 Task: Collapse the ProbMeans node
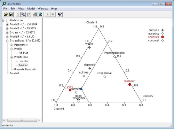(x=11, y=57)
